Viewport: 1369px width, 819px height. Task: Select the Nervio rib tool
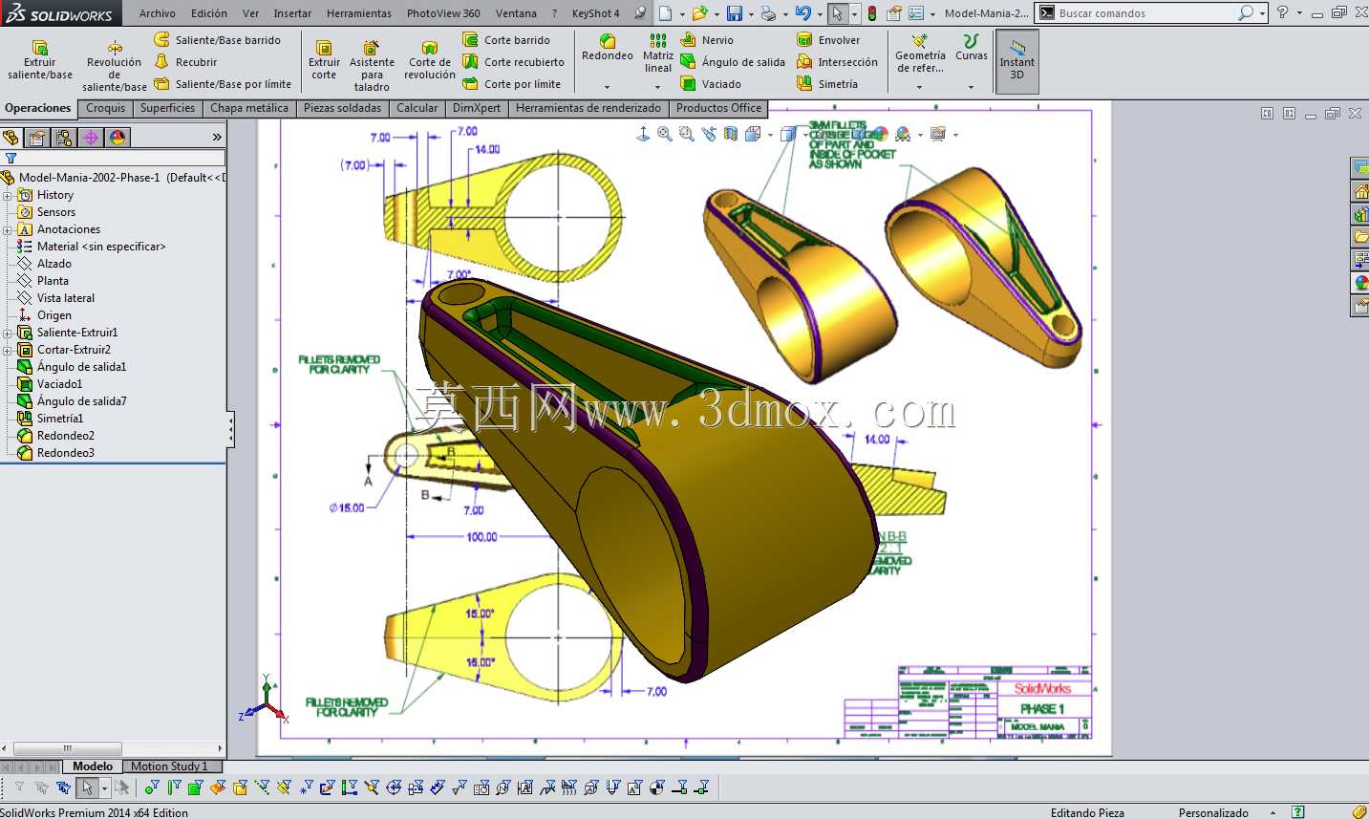point(707,40)
